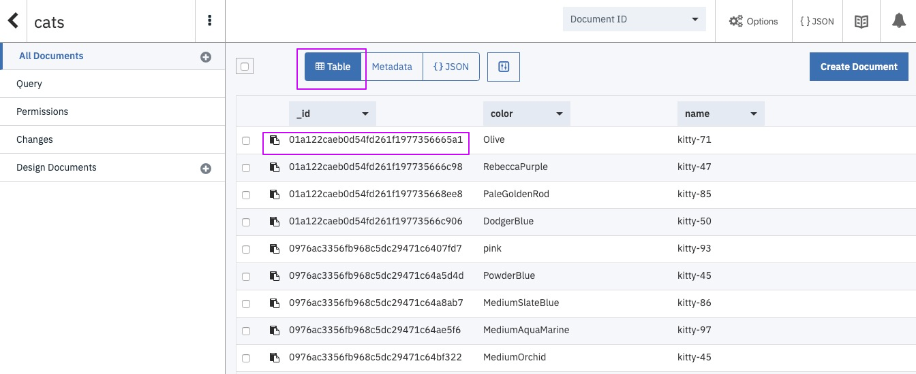Viewport: 916px width, 374px height.
Task: Click the { } JSON header button
Action: 817,21
